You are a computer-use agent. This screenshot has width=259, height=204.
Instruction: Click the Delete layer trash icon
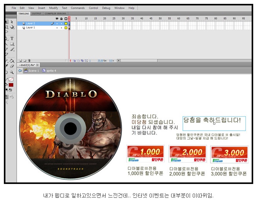29,61
